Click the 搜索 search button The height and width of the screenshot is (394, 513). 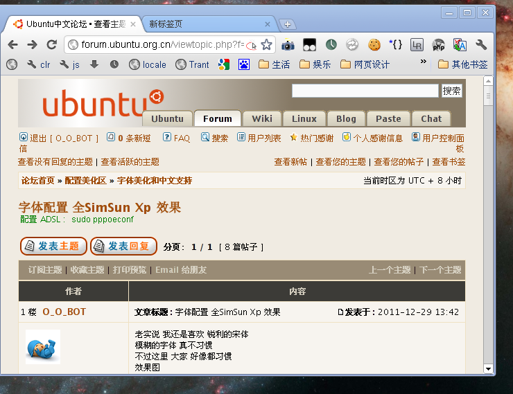451,91
